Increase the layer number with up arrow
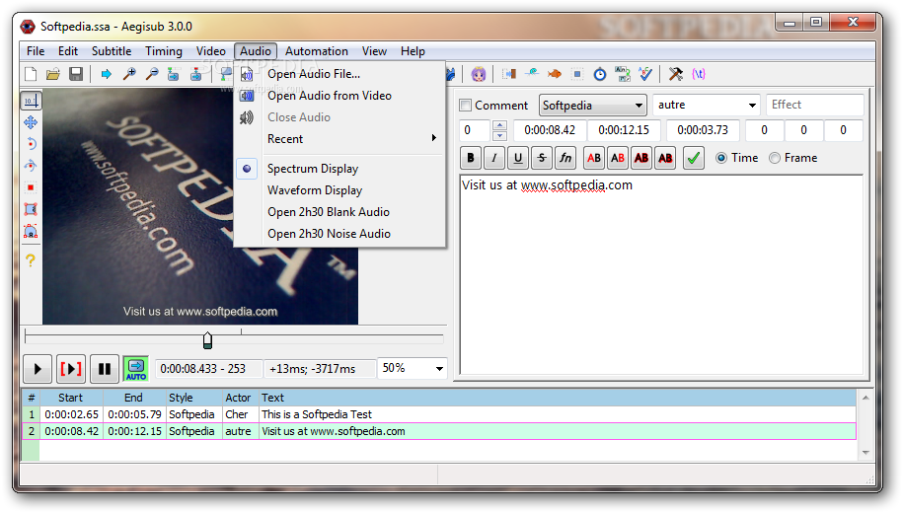Image resolution: width=903 pixels, height=513 pixels. pyautogui.click(x=500, y=125)
